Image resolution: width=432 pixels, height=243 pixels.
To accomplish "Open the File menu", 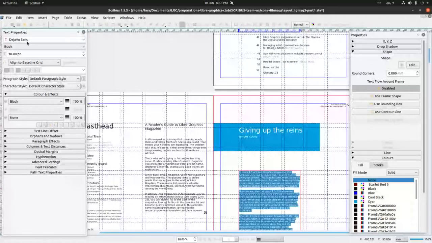I will 8,18.
